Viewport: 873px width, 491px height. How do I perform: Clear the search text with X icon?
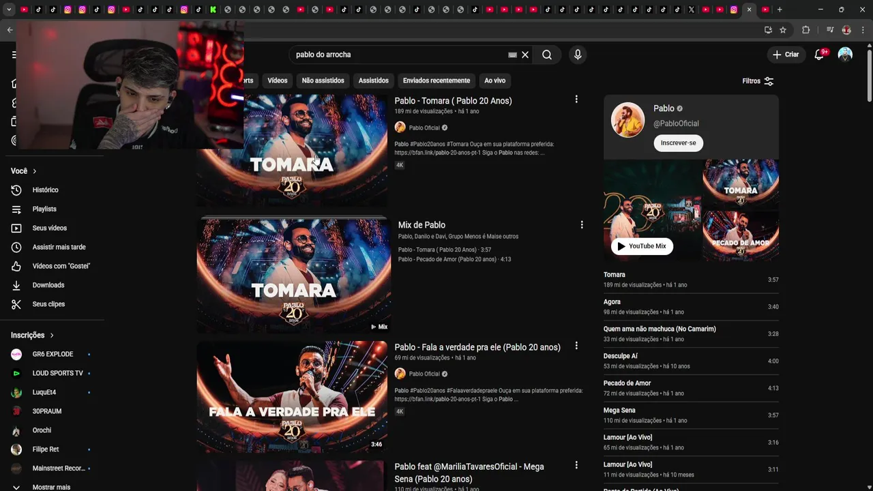tap(525, 55)
